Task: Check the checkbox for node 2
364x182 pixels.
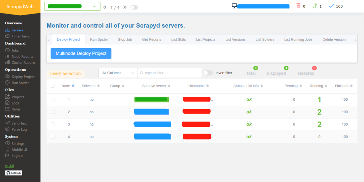Action: click(53, 112)
